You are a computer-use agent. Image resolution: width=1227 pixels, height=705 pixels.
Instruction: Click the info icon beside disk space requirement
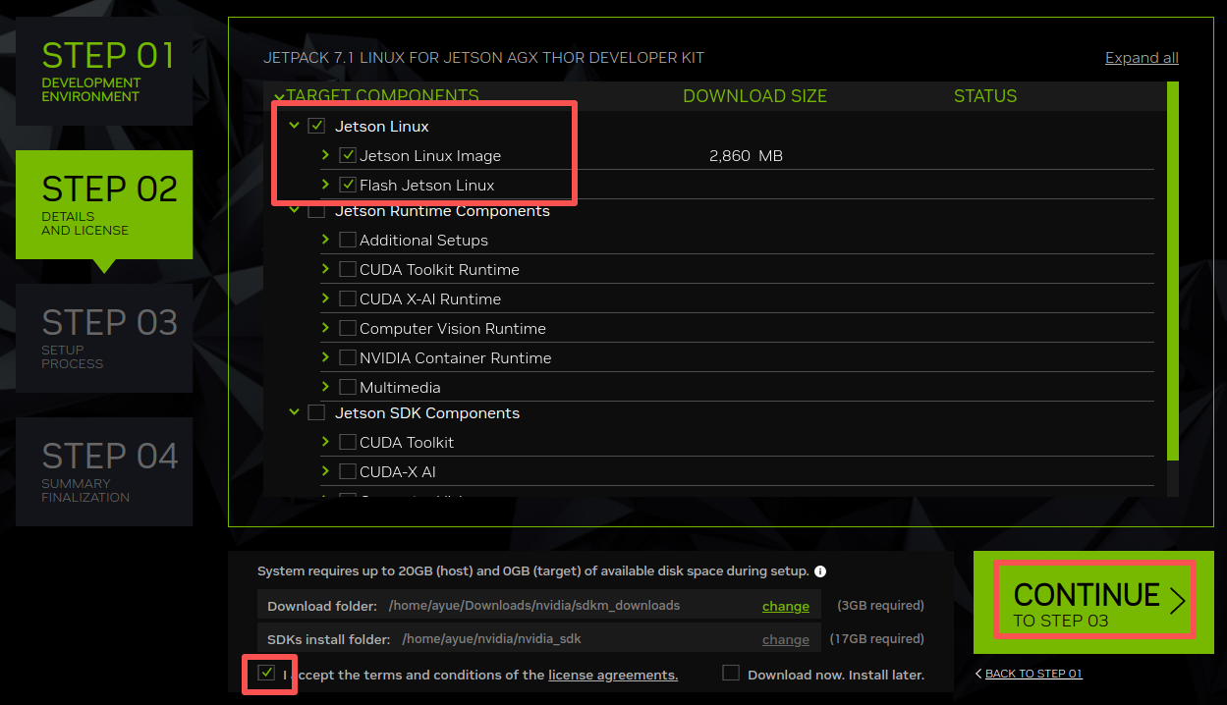click(820, 571)
